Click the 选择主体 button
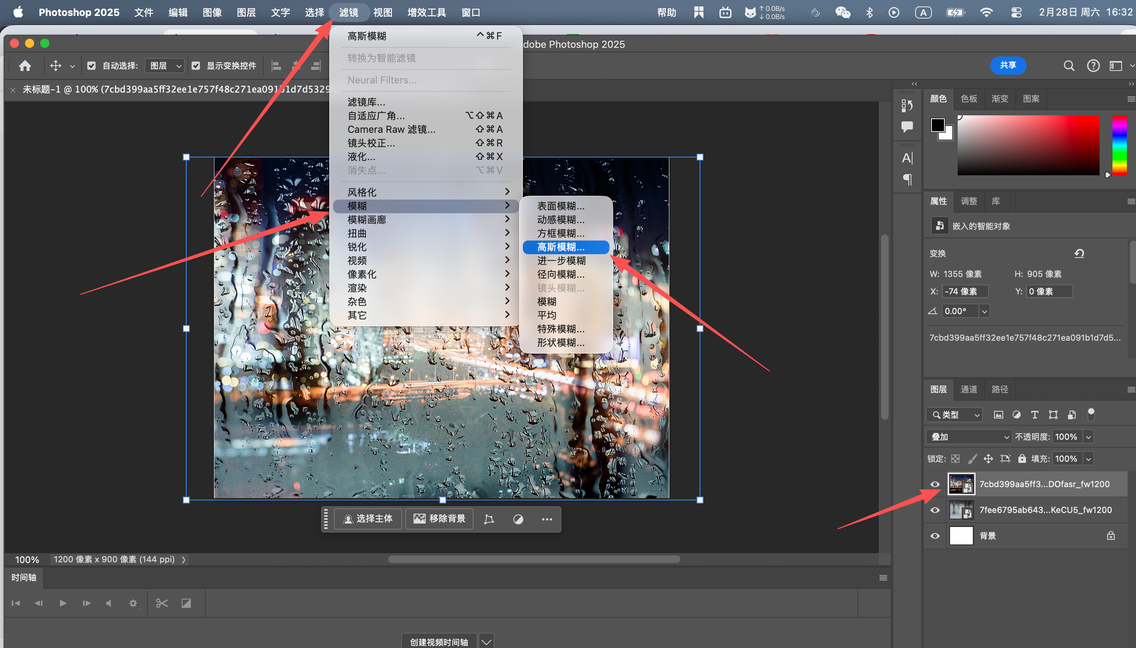This screenshot has height=648, width=1136. pos(368,519)
